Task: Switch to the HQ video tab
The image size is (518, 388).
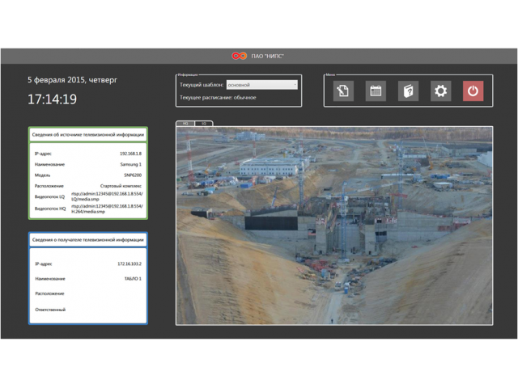Action: point(185,124)
